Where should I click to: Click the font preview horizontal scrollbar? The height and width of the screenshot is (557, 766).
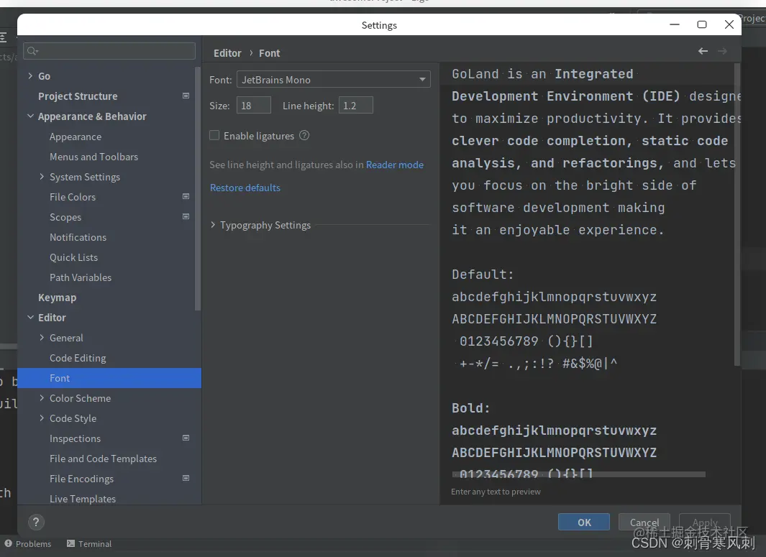click(579, 474)
